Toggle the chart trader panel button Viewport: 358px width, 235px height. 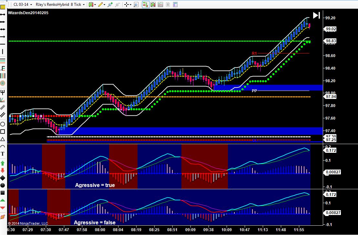click(146, 4)
